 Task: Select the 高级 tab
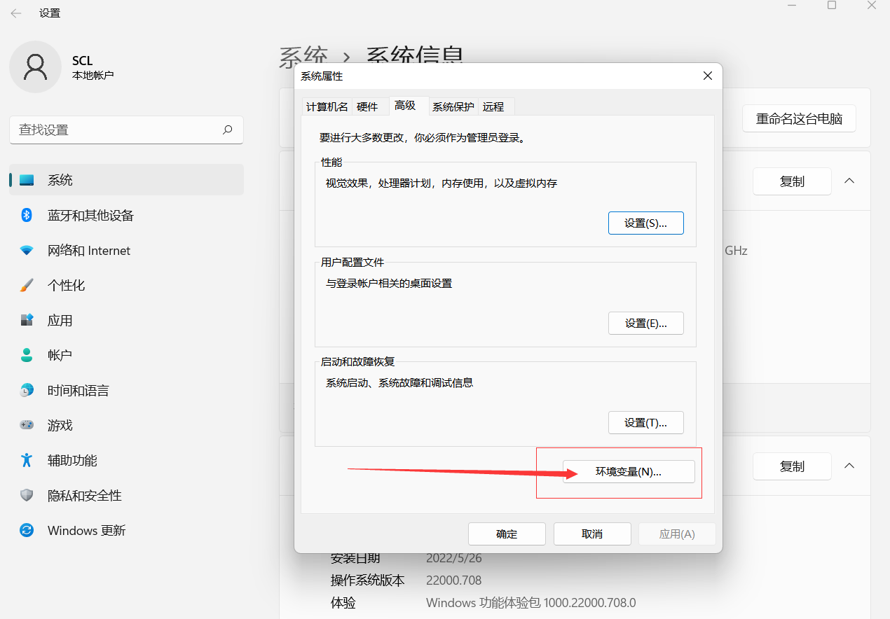[x=405, y=105]
